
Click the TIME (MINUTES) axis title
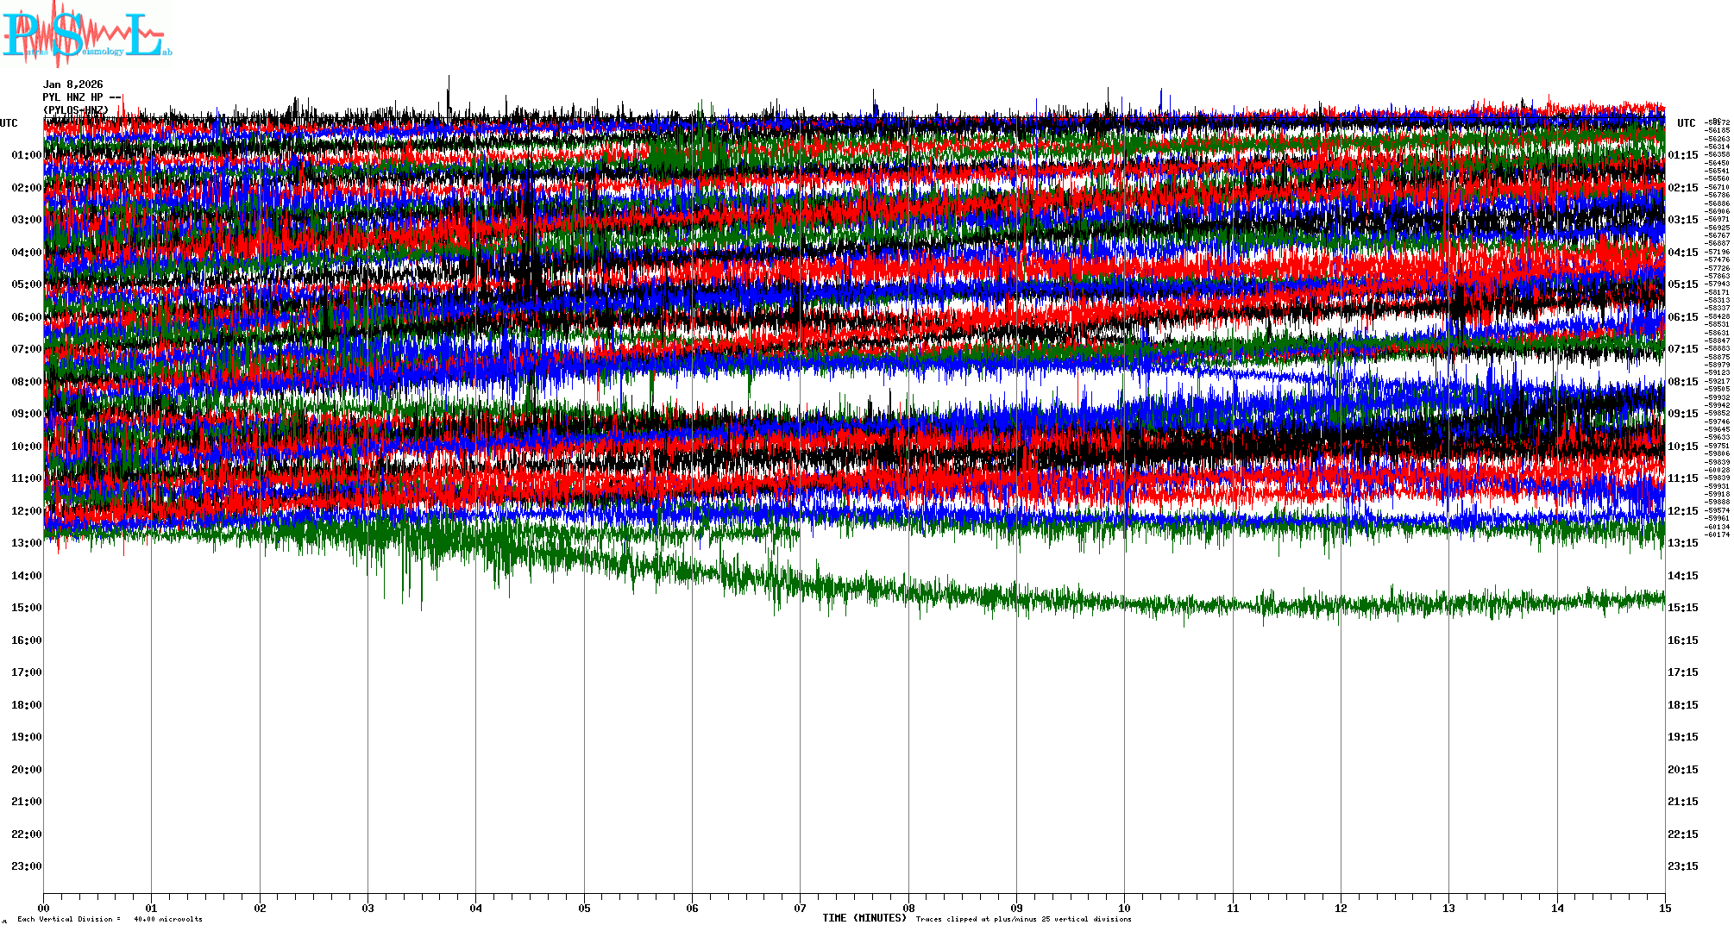click(x=864, y=918)
